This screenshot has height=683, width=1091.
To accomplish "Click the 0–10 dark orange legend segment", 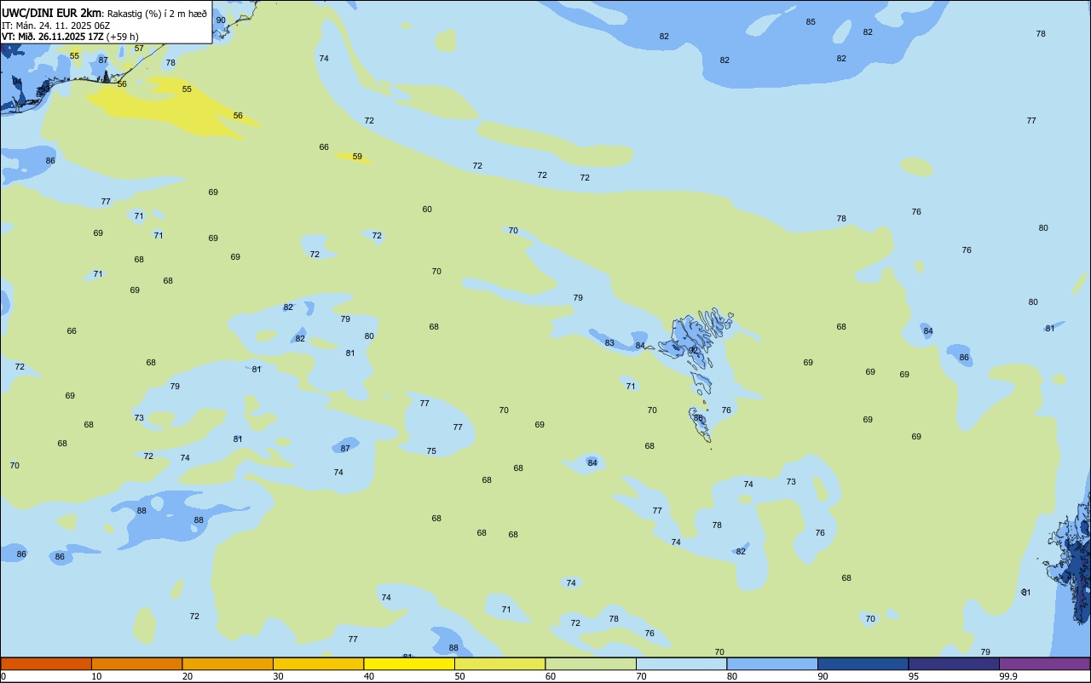I will (46, 663).
